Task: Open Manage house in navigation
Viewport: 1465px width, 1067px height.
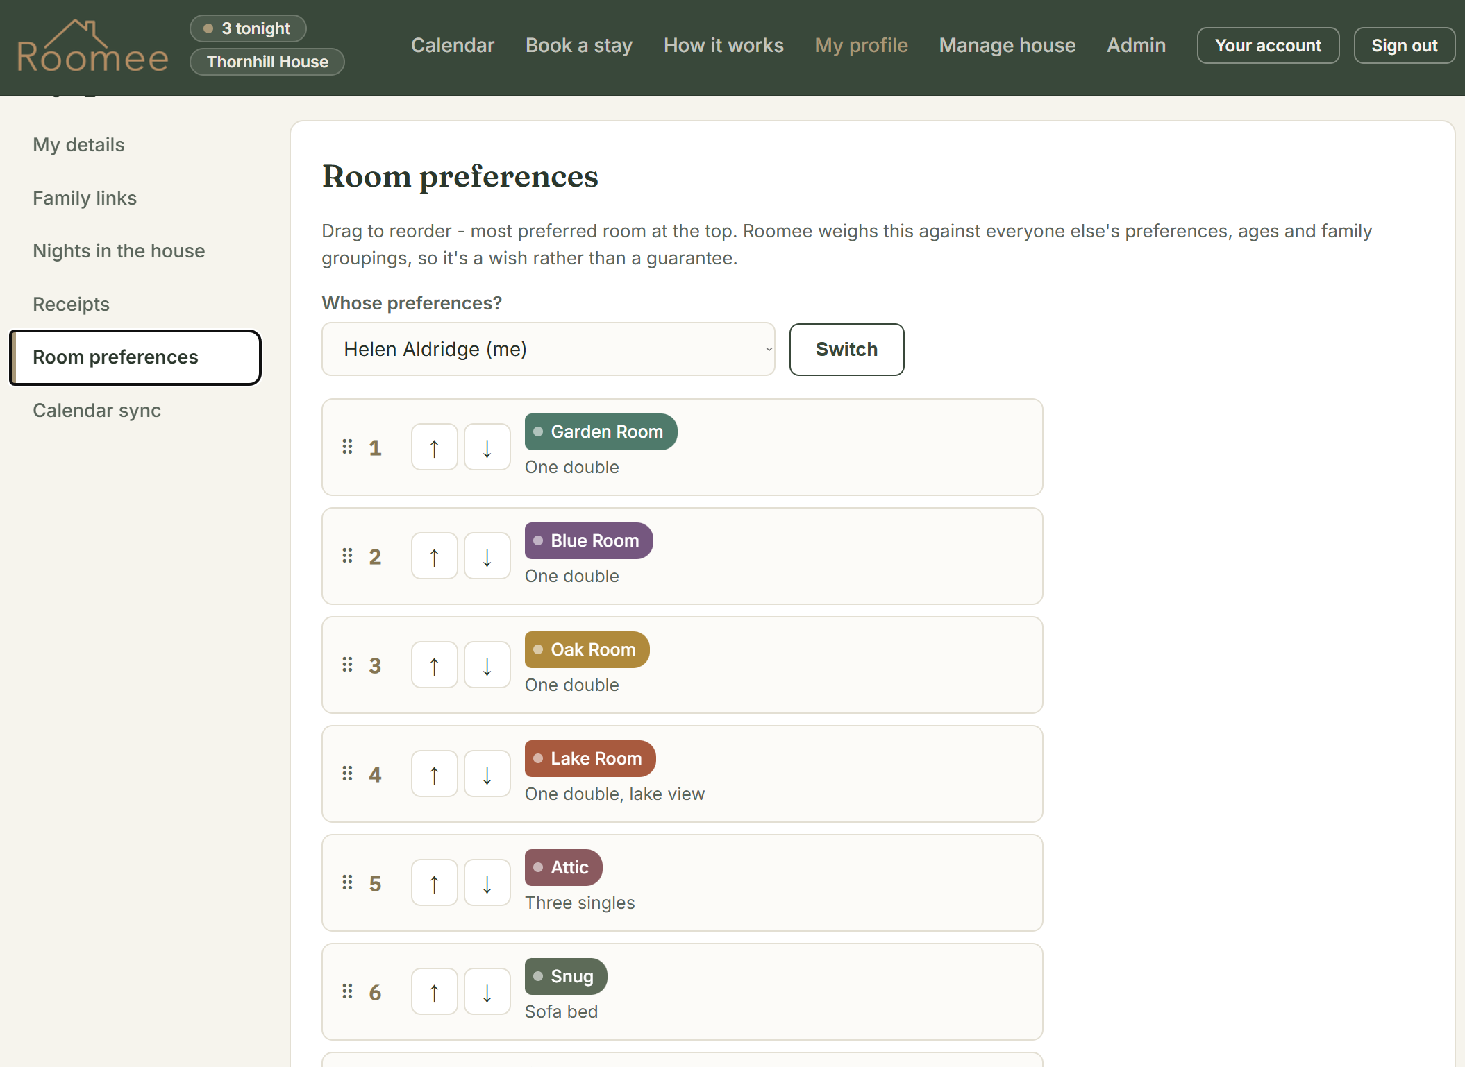Action: [x=1007, y=45]
